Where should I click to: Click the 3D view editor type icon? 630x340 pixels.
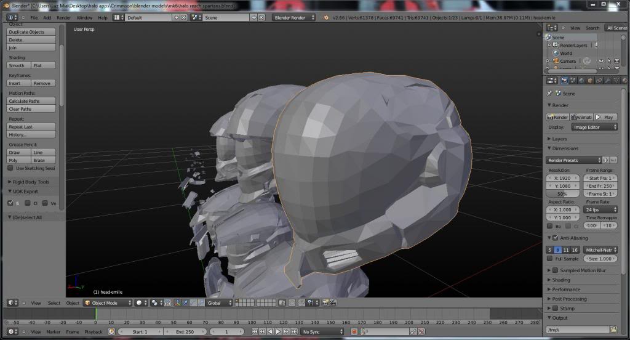13,303
